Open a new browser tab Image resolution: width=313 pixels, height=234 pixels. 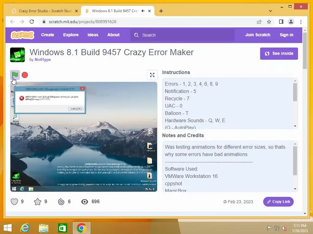click(161, 11)
